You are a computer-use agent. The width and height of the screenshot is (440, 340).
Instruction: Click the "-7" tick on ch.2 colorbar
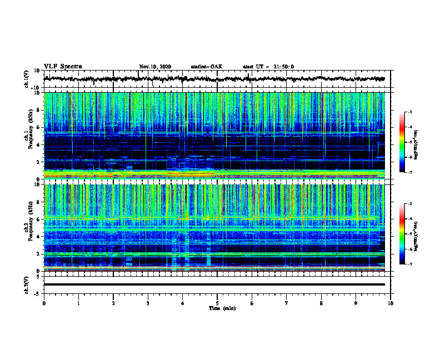(410, 264)
